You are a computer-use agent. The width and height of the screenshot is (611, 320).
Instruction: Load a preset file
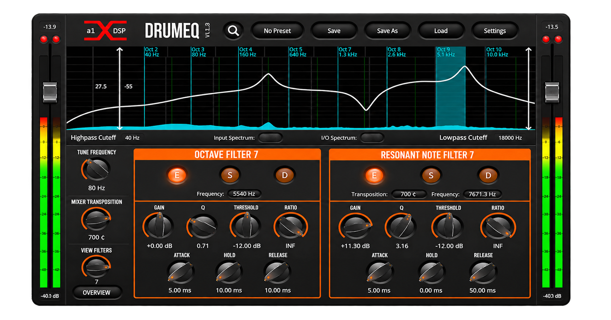[441, 31]
